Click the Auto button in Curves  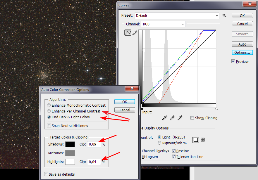point(242,44)
